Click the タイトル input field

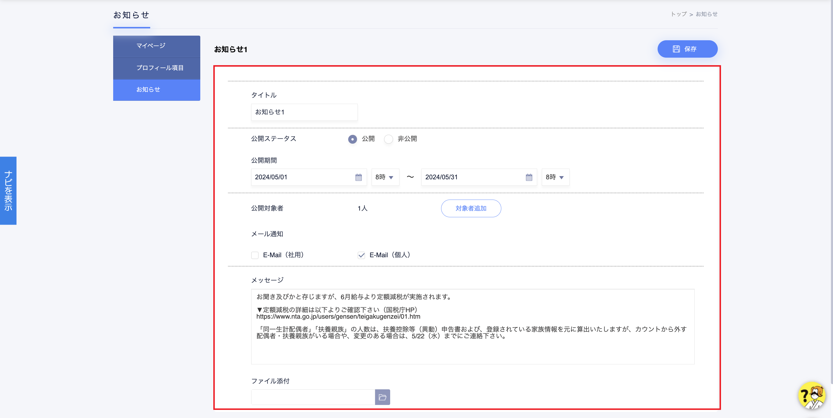coord(304,112)
